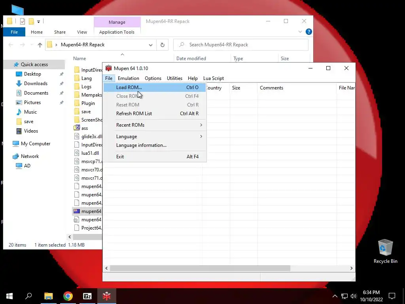Open the Windows Start menu

click(x=9, y=296)
